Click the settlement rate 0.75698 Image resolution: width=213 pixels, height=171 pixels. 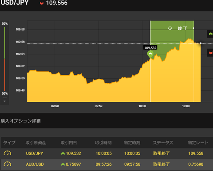[x=196, y=164]
